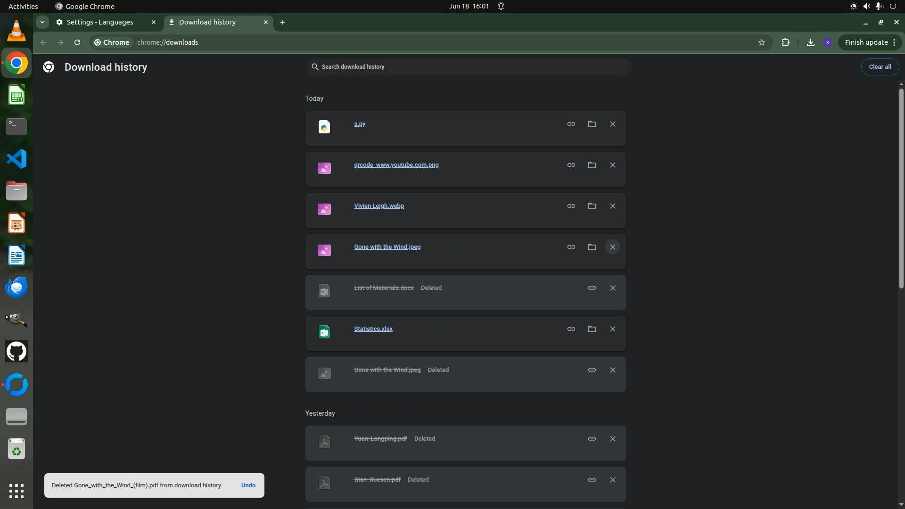The height and width of the screenshot is (509, 905).
Task: Copy link for deleted List of Materials.docx
Action: pyautogui.click(x=592, y=288)
